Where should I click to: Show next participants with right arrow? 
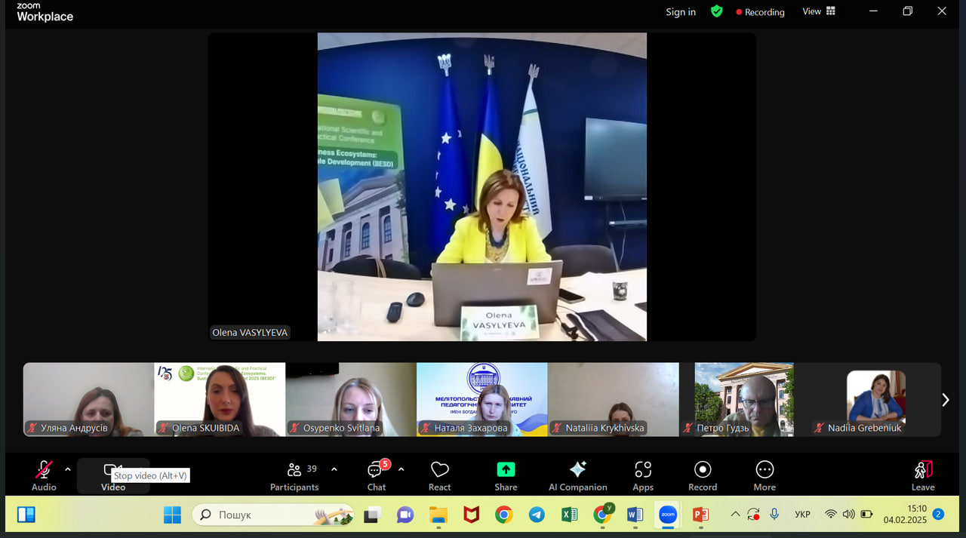pos(946,400)
